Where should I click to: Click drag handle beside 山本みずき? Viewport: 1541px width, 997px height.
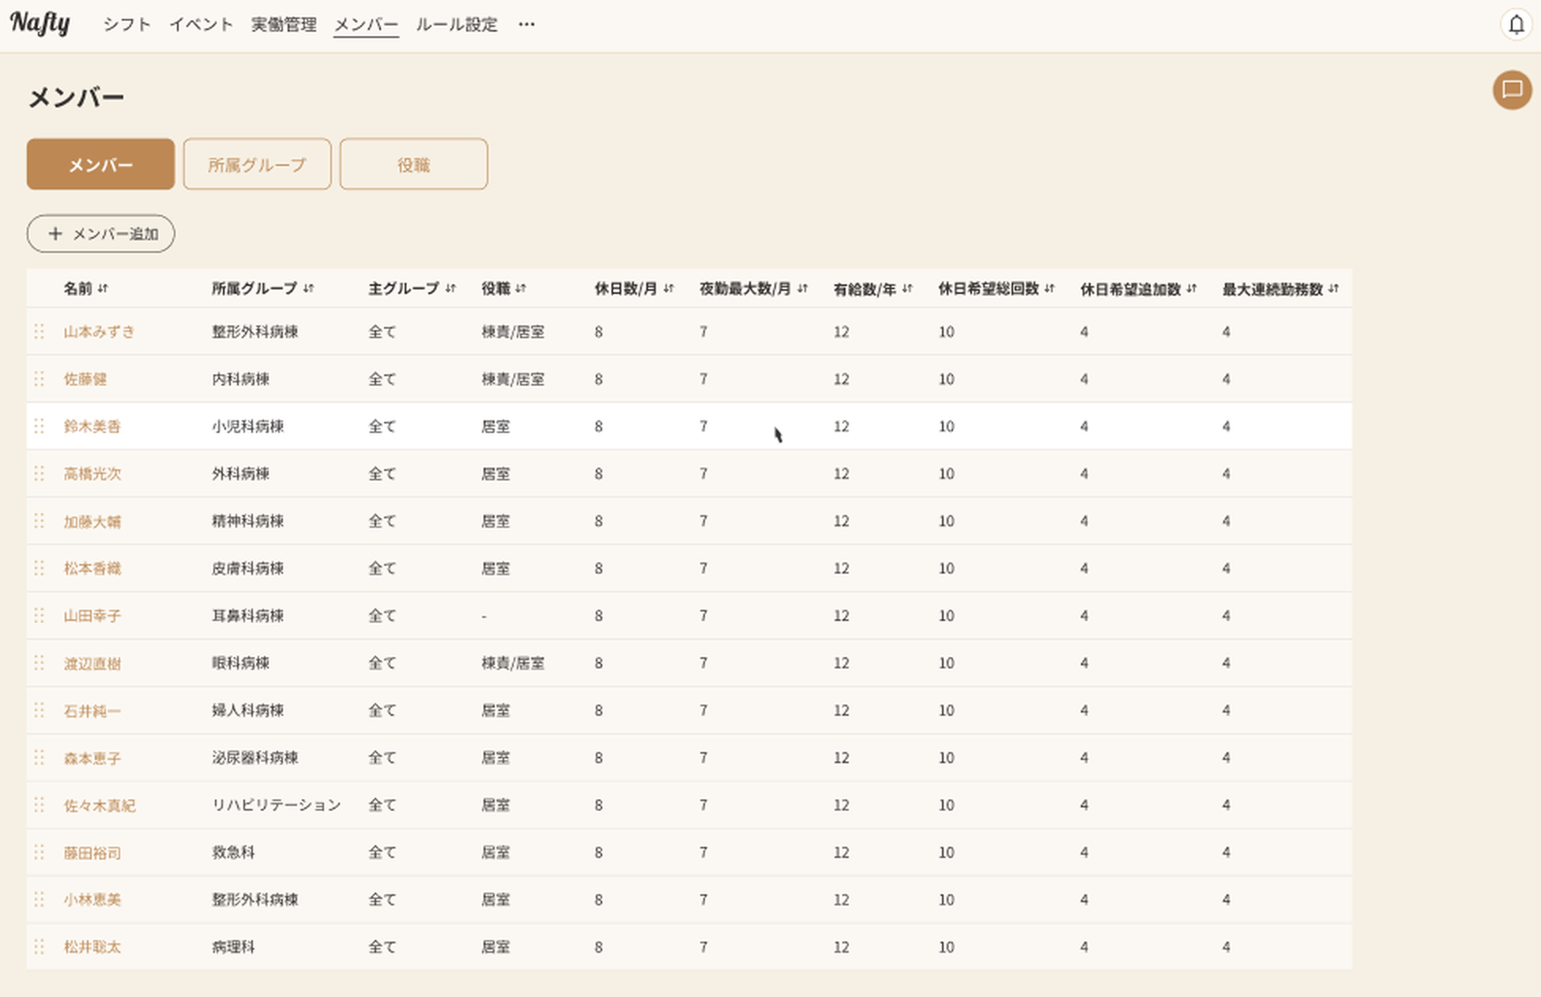[39, 332]
